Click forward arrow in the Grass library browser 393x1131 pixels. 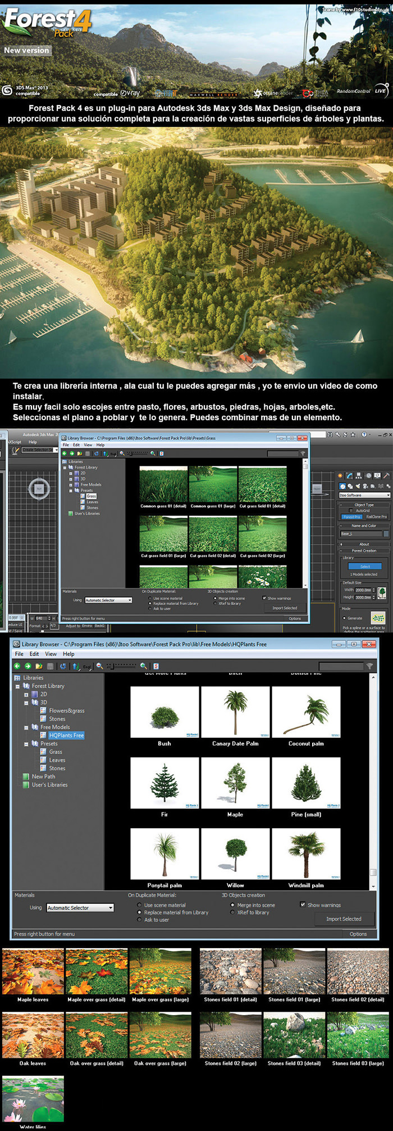[72, 454]
